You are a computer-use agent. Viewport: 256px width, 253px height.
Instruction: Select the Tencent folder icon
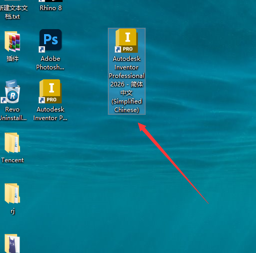coord(13,143)
